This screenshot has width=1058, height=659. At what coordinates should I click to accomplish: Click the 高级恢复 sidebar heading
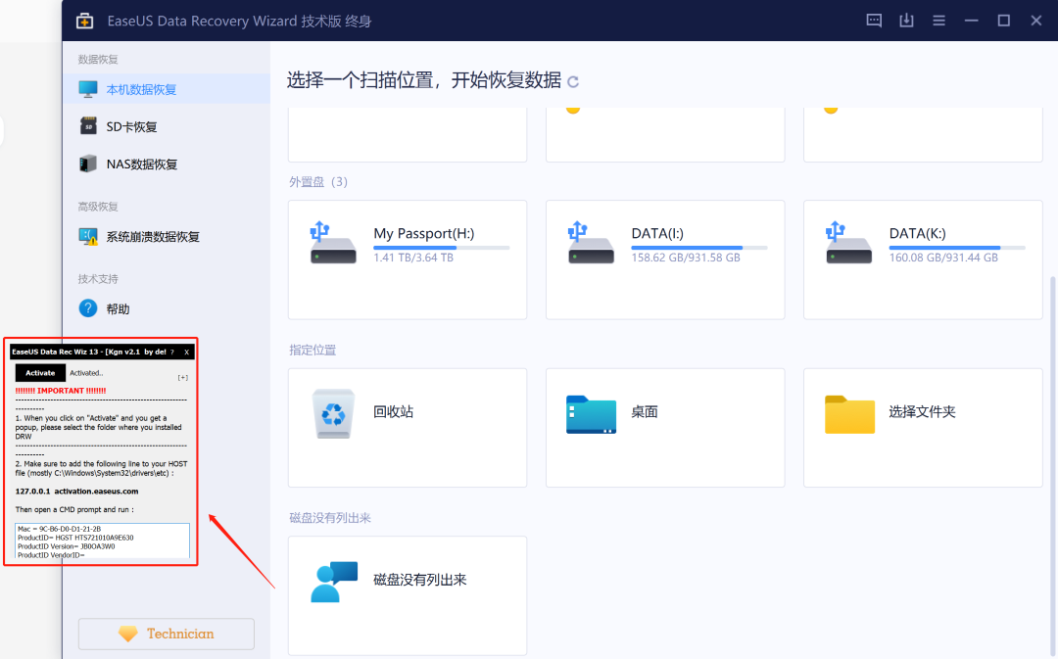(x=98, y=207)
